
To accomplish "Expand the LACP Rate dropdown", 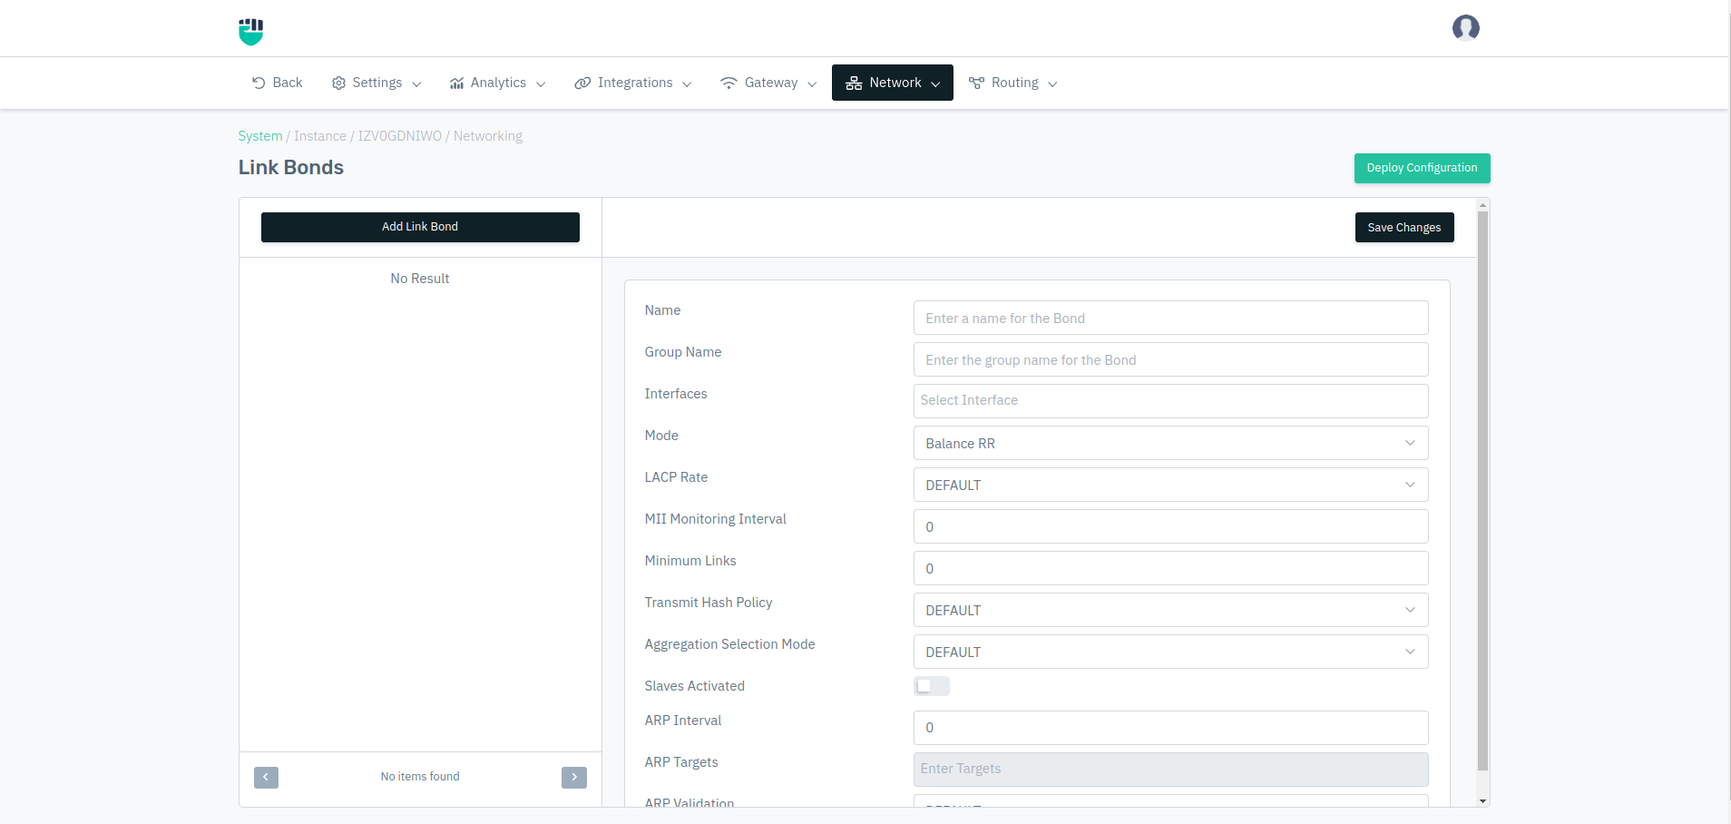I will coord(1169,486).
